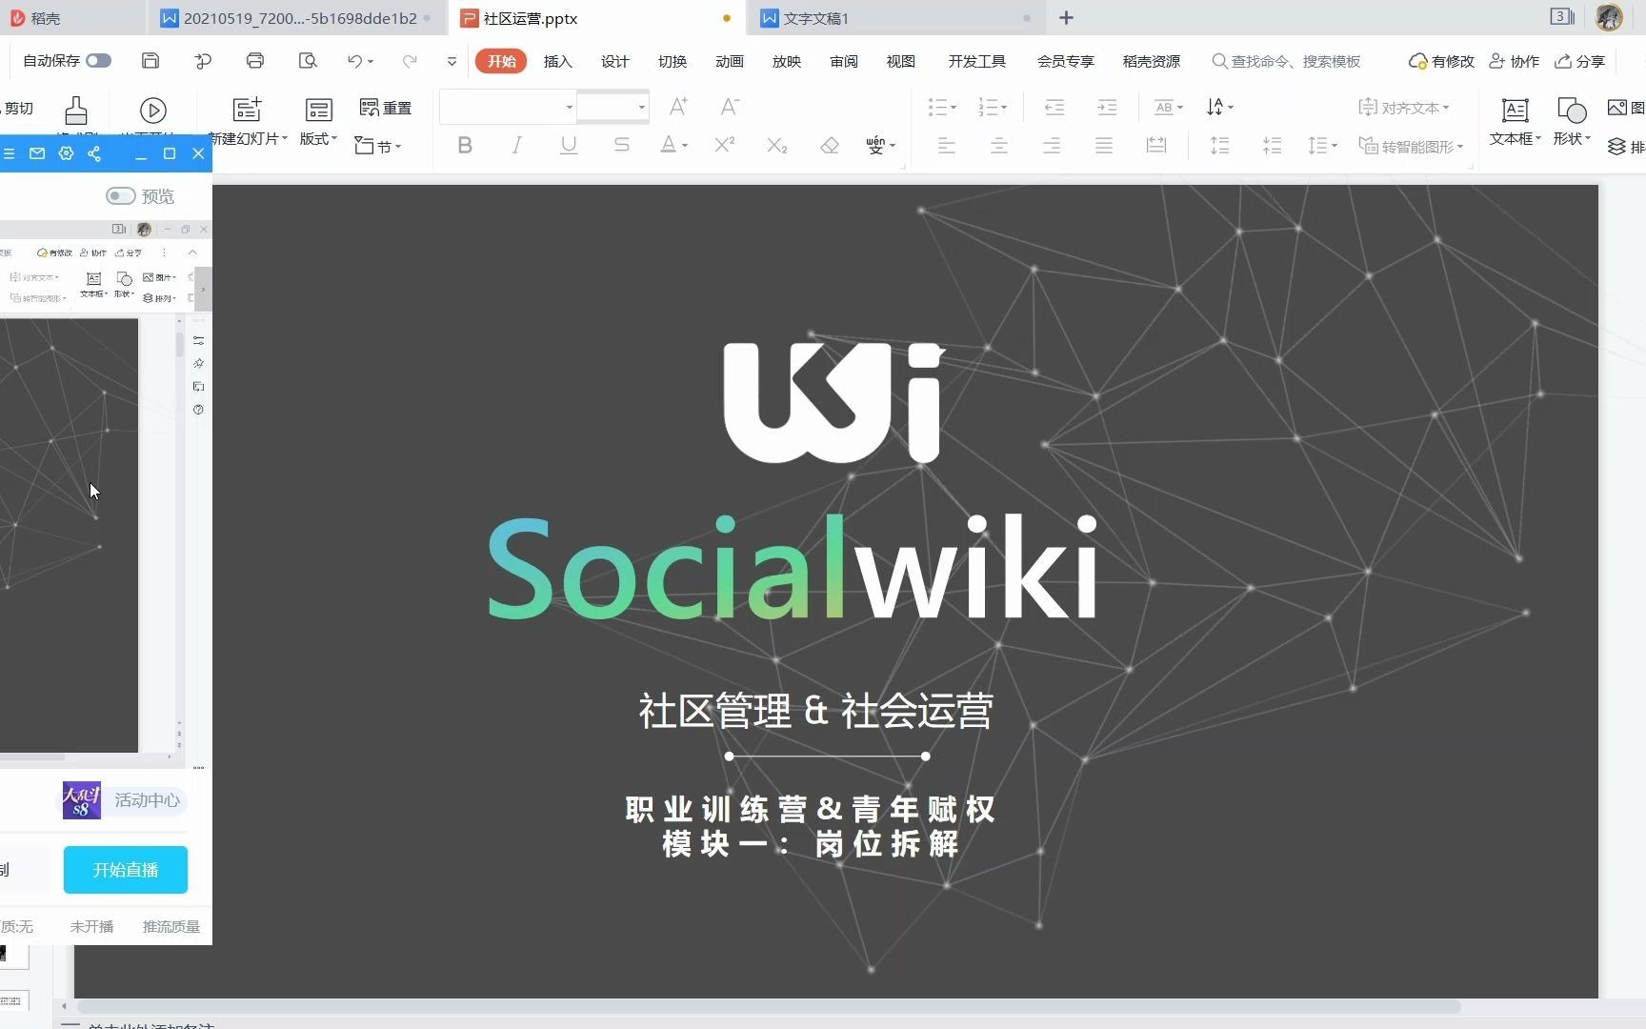The width and height of the screenshot is (1646, 1029).
Task: Insert a Text Box (文本框)
Action: [x=1515, y=121]
